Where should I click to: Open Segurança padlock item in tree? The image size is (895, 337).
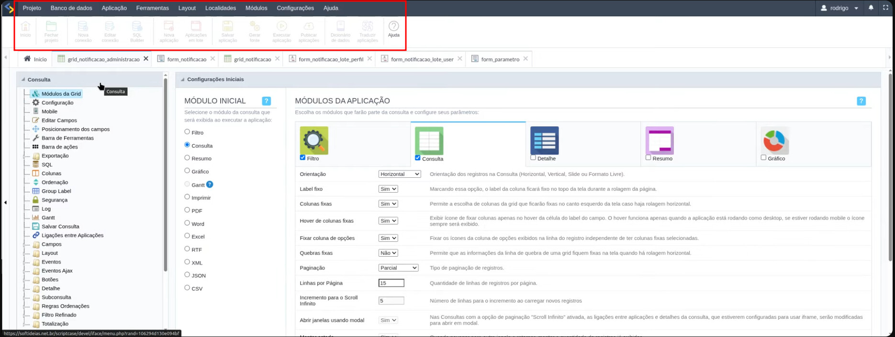tap(54, 200)
